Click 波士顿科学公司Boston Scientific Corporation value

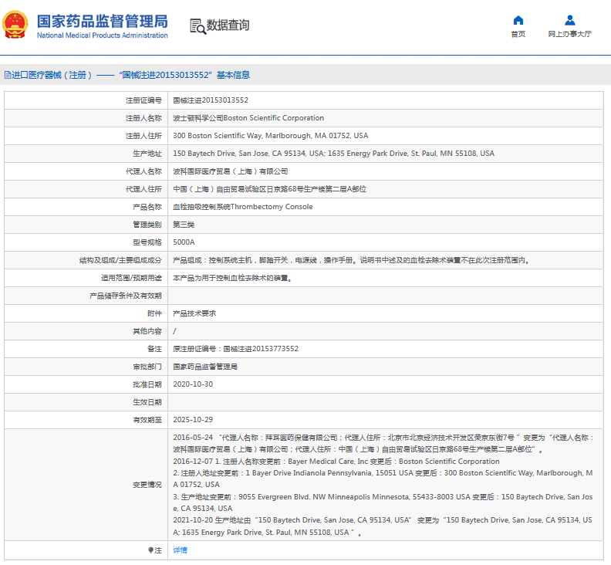tap(248, 118)
